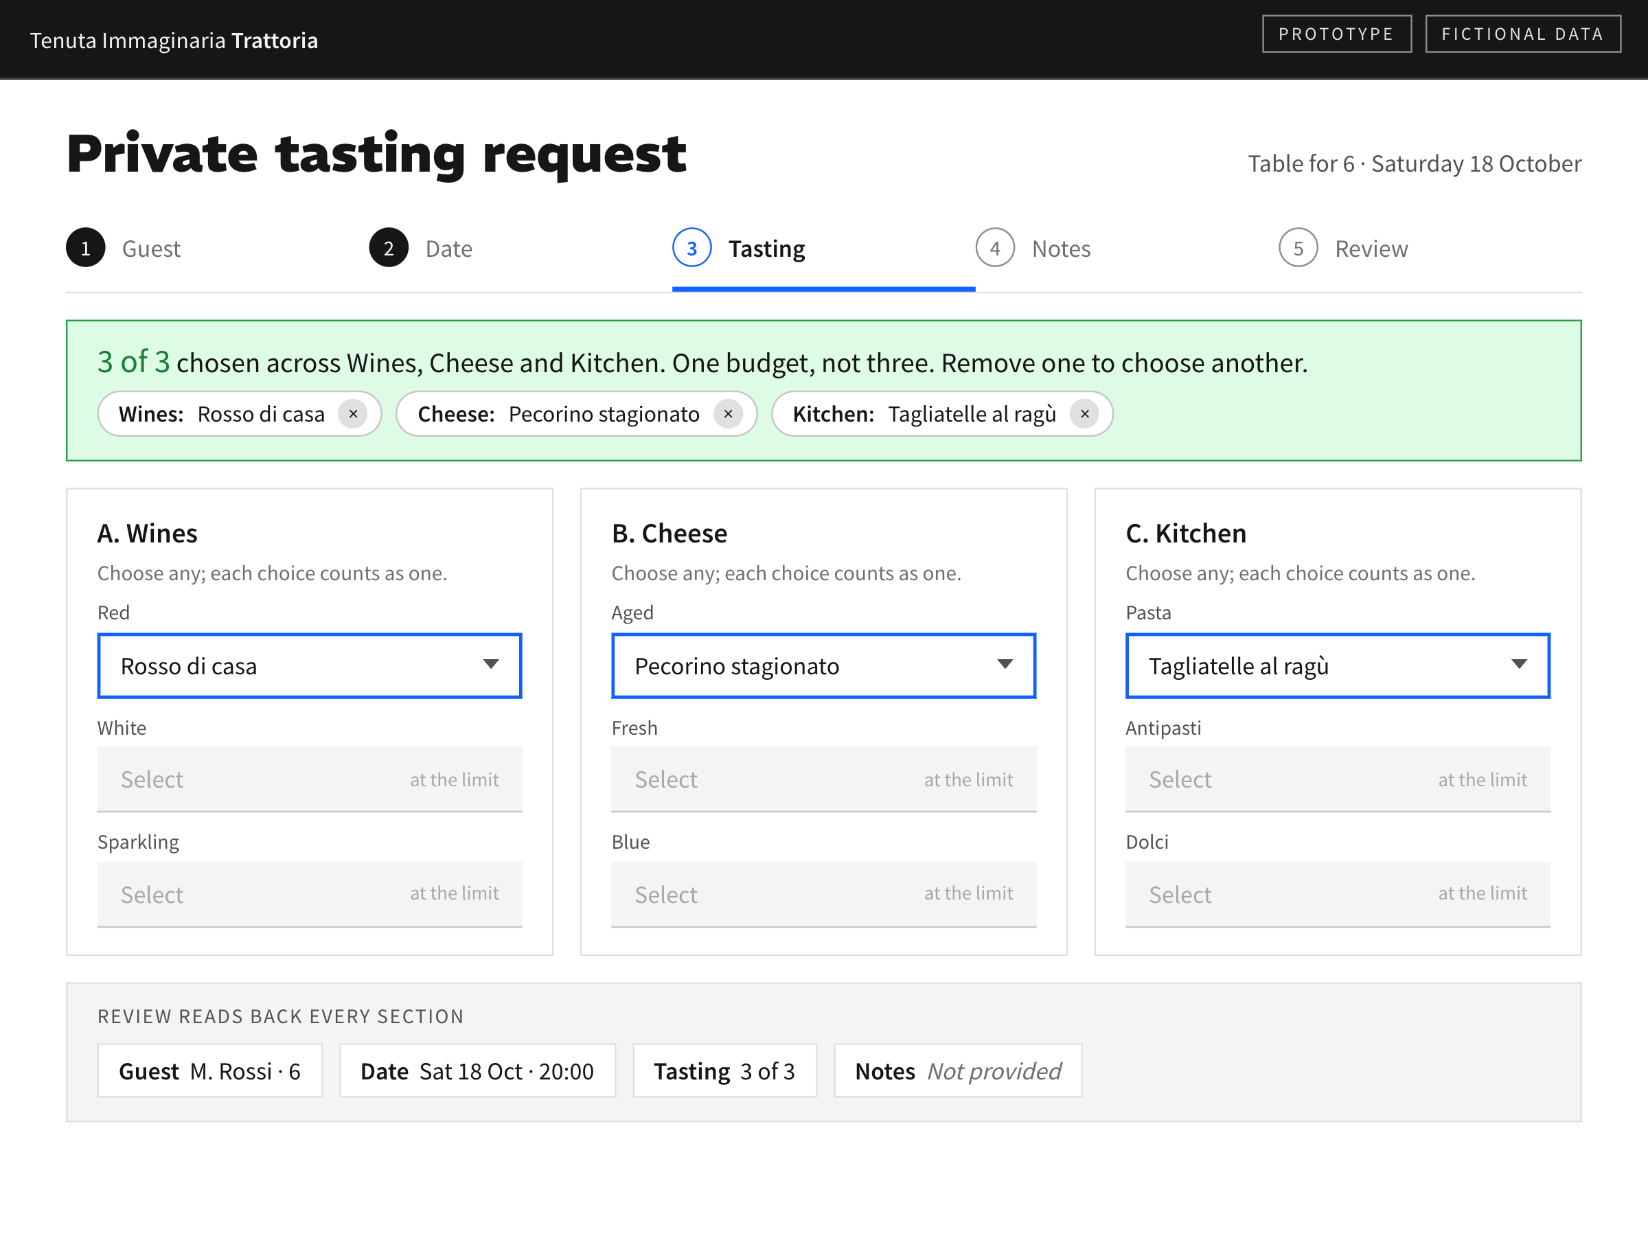Click the step 4 Notes circle
The width and height of the screenshot is (1648, 1236).
(x=996, y=248)
